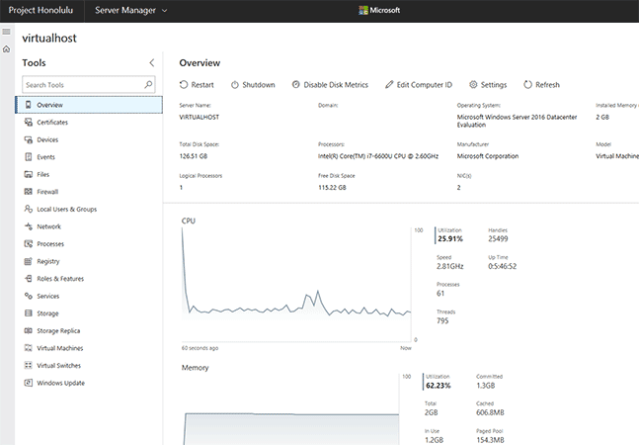Click the Shutdown button

click(x=253, y=84)
